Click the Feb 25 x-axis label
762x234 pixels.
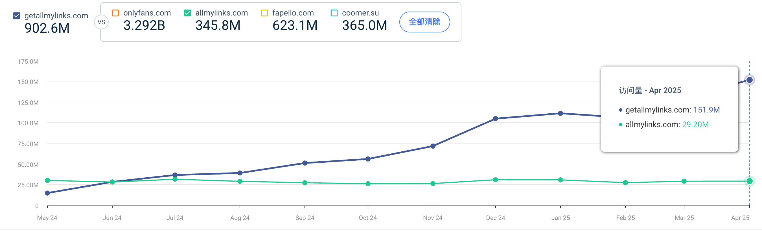625,218
